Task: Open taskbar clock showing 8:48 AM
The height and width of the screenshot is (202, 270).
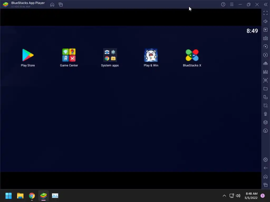Action: (251, 196)
